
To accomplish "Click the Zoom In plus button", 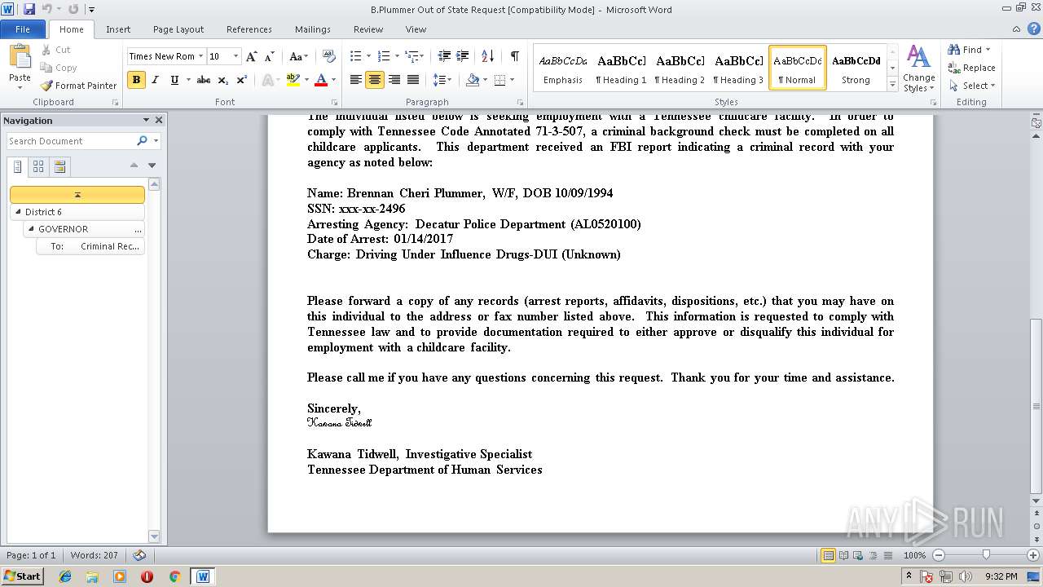I will tap(1033, 555).
